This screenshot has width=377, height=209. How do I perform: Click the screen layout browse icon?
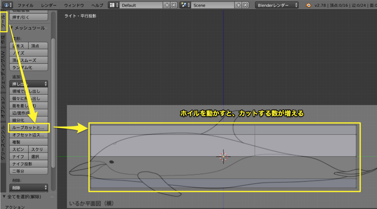113,5
